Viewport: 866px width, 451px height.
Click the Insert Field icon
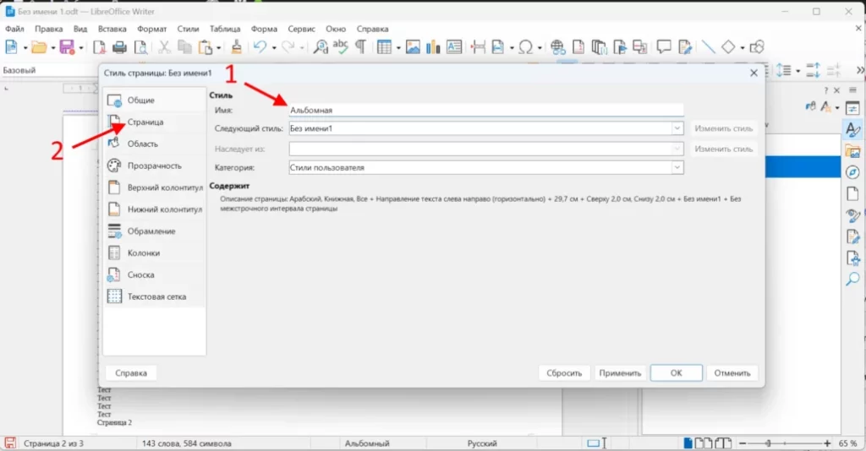498,47
